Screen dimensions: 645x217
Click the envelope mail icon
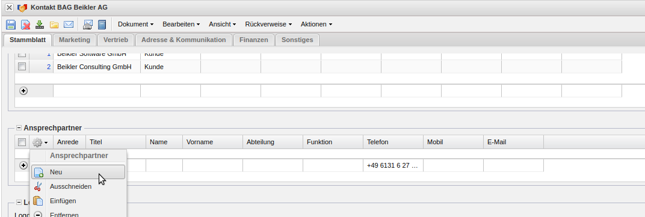pyautogui.click(x=69, y=25)
